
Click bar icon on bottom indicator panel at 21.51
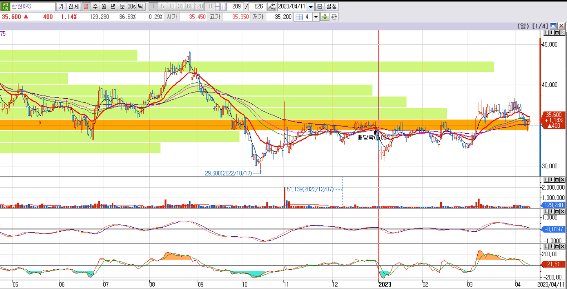pos(551,247)
